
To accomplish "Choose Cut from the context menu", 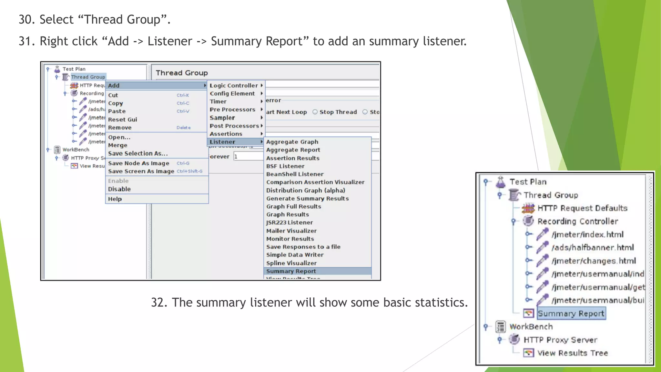I will click(157, 95).
